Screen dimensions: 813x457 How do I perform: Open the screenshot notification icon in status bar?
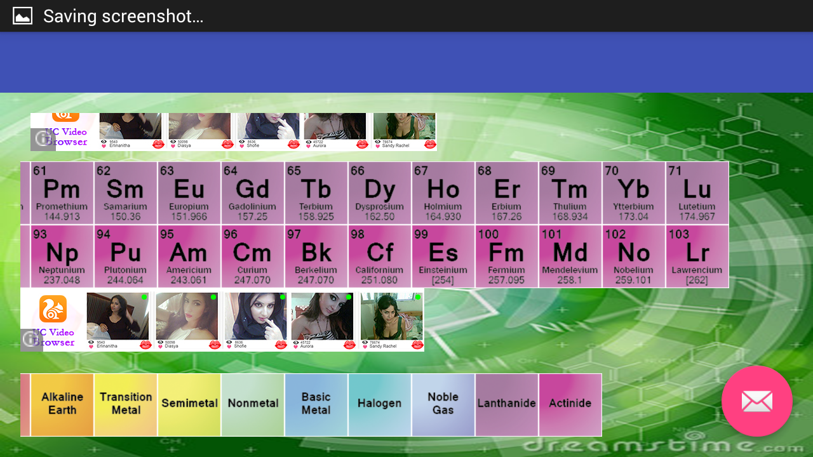(x=22, y=16)
